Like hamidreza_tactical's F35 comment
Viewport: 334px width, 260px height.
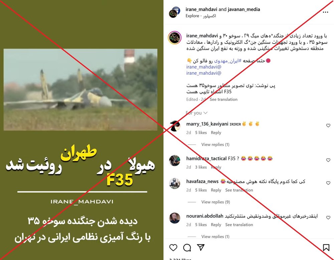pos(328,160)
